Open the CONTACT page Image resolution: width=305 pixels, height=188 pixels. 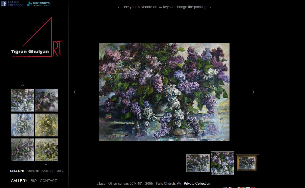(48, 181)
